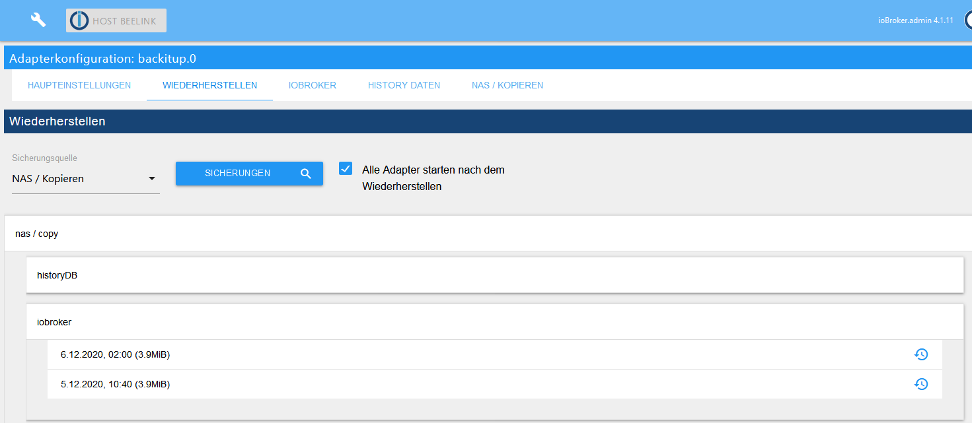
Task: Click the ioBroker.admin 4.1.11 version text
Action: [915, 20]
